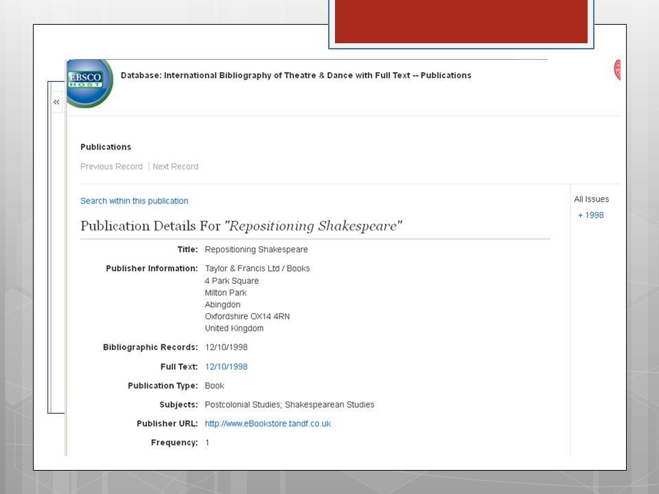Visit the eBookstore.tandf.co.uk publisher URL
Viewport: 659px width, 494px height.
click(x=268, y=423)
